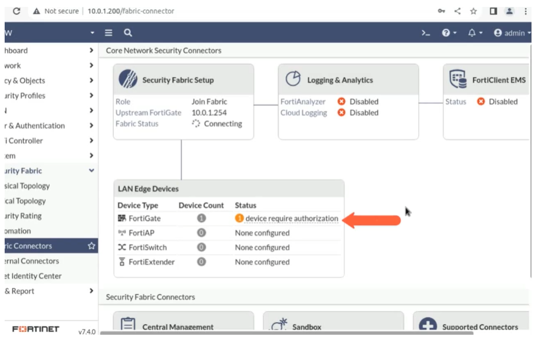Click the FortiGate device count badge

click(202, 218)
